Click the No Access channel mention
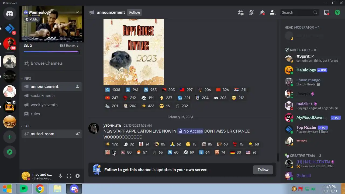This screenshot has width=345, height=194. coord(190,131)
